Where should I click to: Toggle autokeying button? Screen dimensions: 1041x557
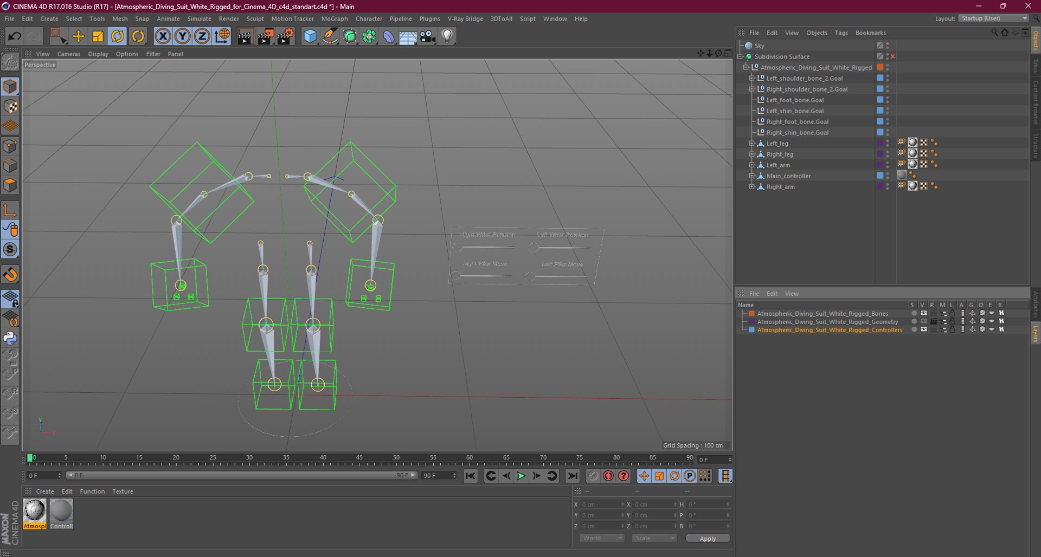pyautogui.click(x=608, y=476)
